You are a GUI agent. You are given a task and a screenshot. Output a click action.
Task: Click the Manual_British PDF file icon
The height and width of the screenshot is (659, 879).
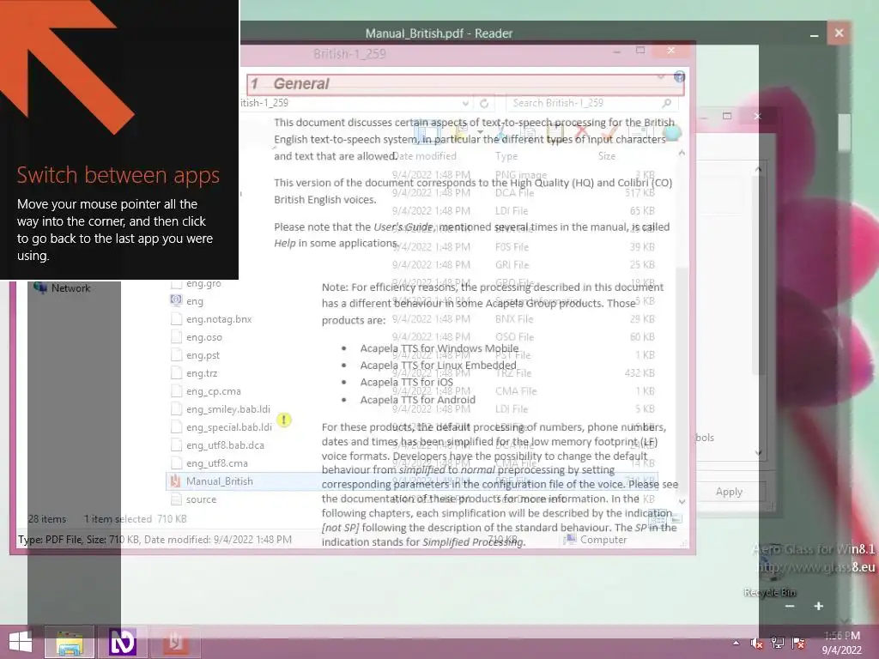(176, 481)
